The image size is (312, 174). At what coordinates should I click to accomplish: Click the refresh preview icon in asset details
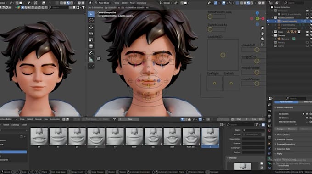tap(262, 168)
